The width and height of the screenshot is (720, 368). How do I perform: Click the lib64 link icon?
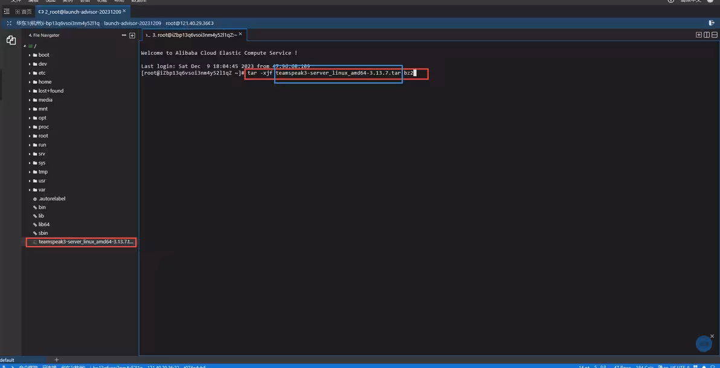tap(35, 224)
